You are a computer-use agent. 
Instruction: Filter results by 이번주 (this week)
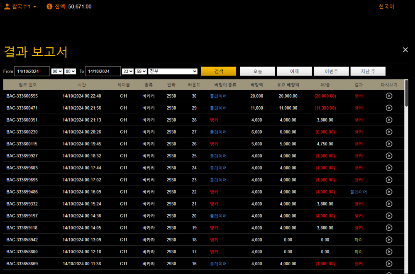coord(331,71)
